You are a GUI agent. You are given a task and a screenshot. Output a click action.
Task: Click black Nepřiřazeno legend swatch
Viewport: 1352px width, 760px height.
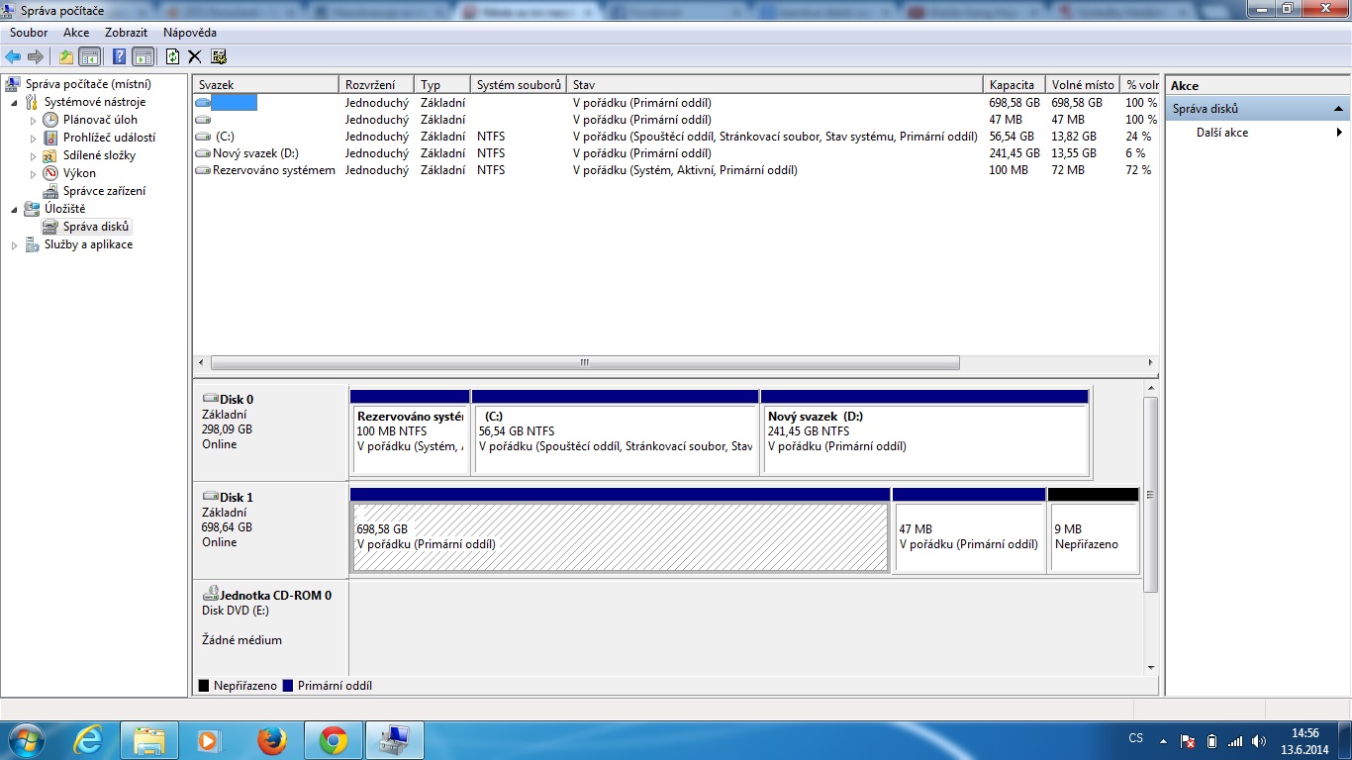click(x=204, y=685)
